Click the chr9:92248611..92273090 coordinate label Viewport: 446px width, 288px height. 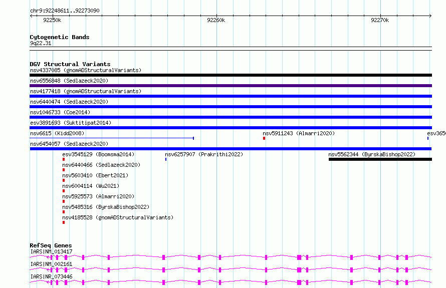pos(65,11)
